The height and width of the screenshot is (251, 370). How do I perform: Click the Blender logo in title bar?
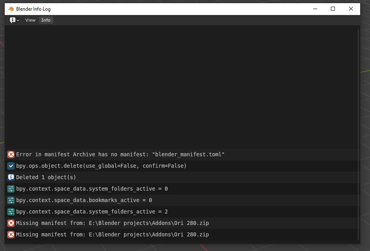[11, 9]
